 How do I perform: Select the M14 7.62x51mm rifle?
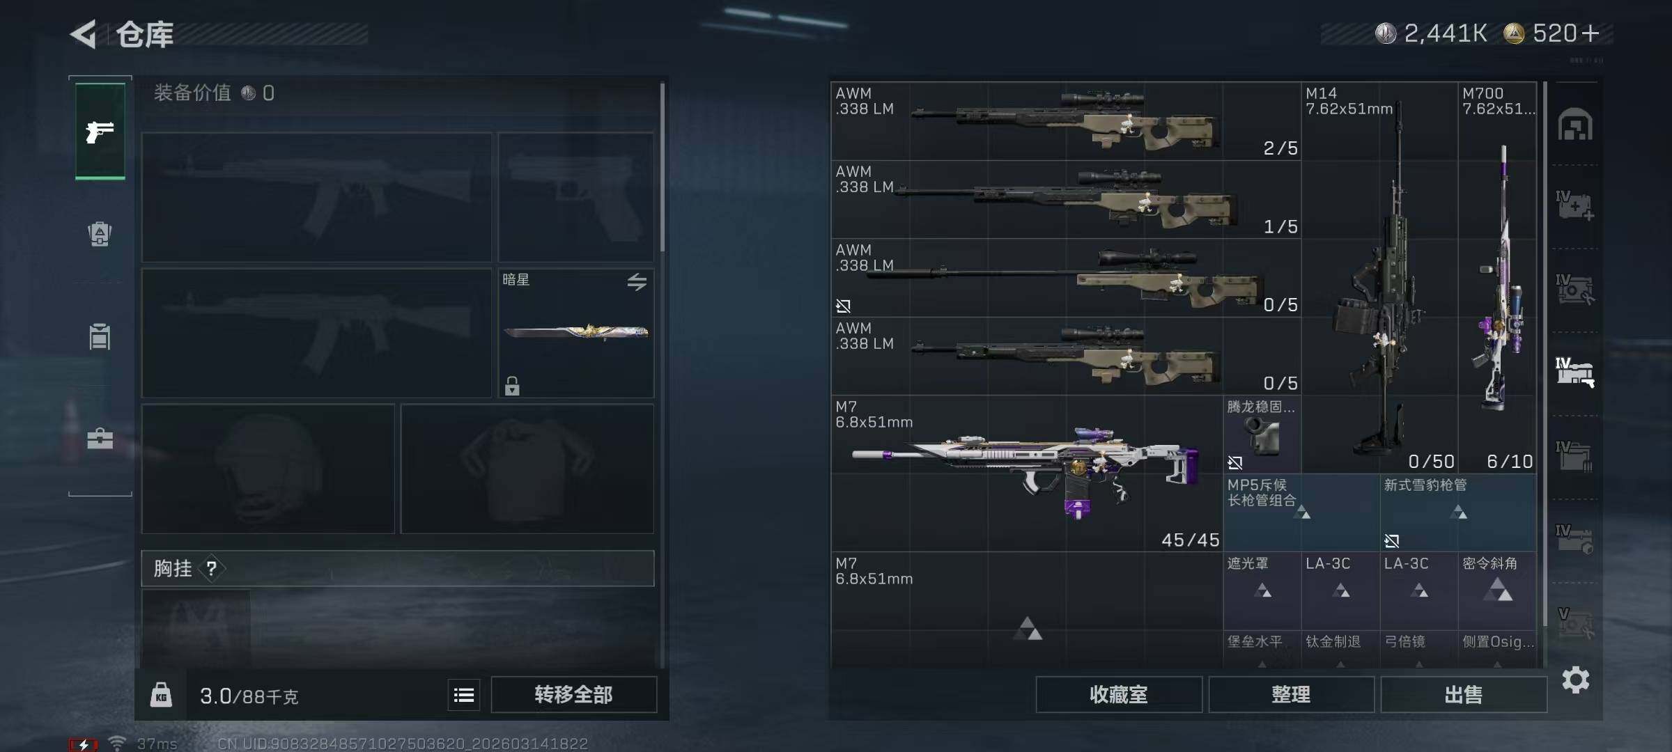[x=1379, y=278]
